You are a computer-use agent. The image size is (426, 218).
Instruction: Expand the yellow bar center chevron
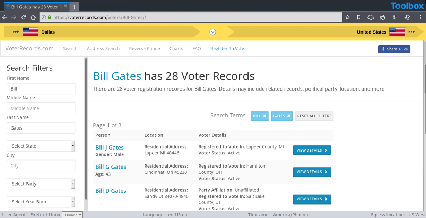[213, 32]
